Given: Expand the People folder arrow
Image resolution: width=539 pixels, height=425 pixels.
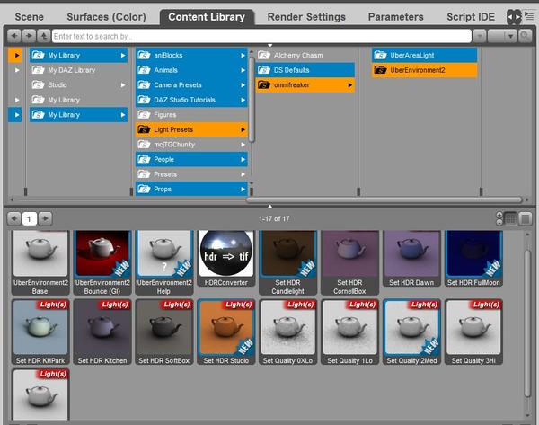Looking at the screenshot, I should [x=243, y=160].
